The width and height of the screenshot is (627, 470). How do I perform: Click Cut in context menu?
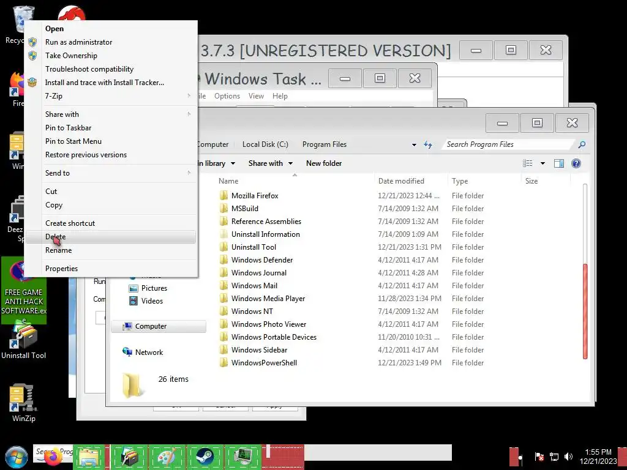coord(111,192)
